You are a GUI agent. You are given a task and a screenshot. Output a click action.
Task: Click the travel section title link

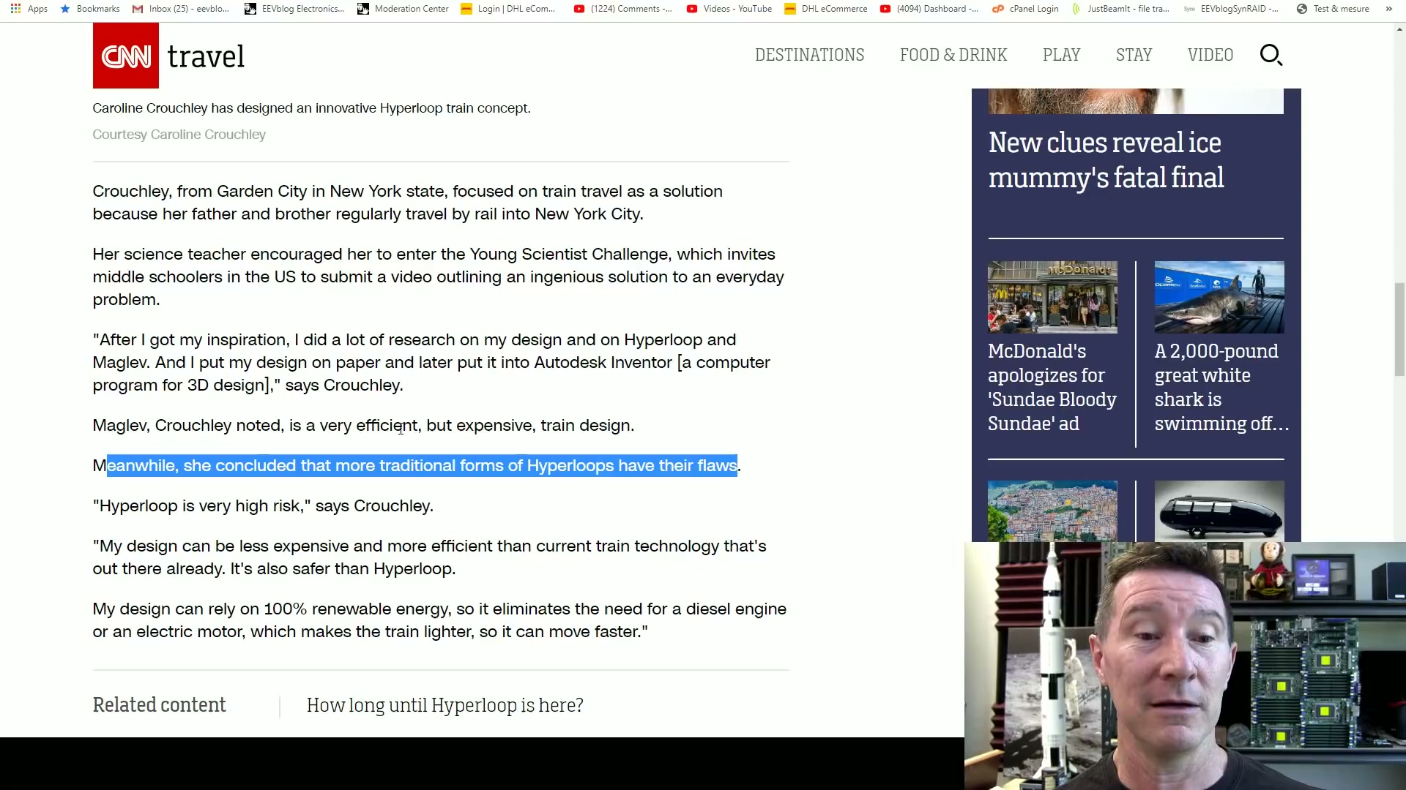[x=206, y=56]
